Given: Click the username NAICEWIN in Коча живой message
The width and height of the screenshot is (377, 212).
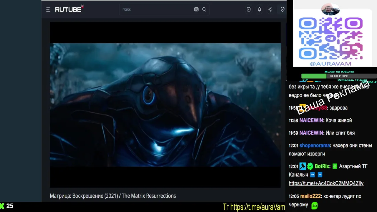Looking at the screenshot, I should [x=311, y=120].
